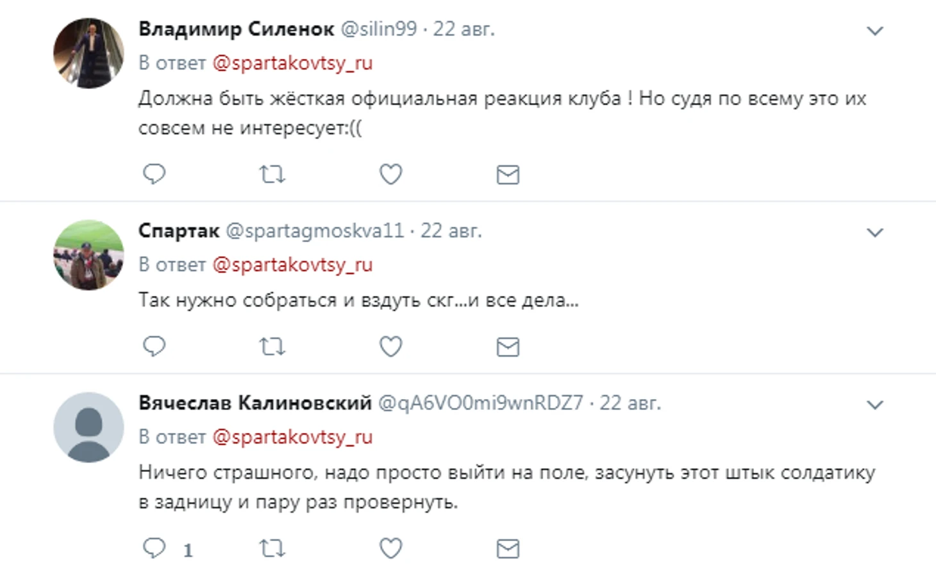936x570 pixels.
Task: Click Спартак's stadium profile picture
Action: 88,255
